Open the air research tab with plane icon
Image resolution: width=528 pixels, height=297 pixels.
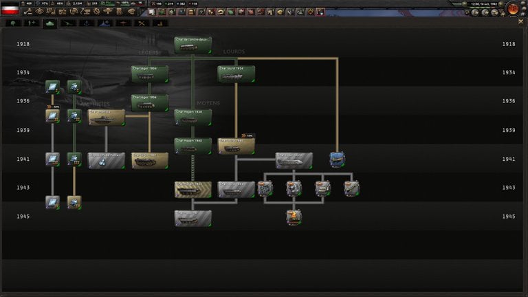coord(123,23)
